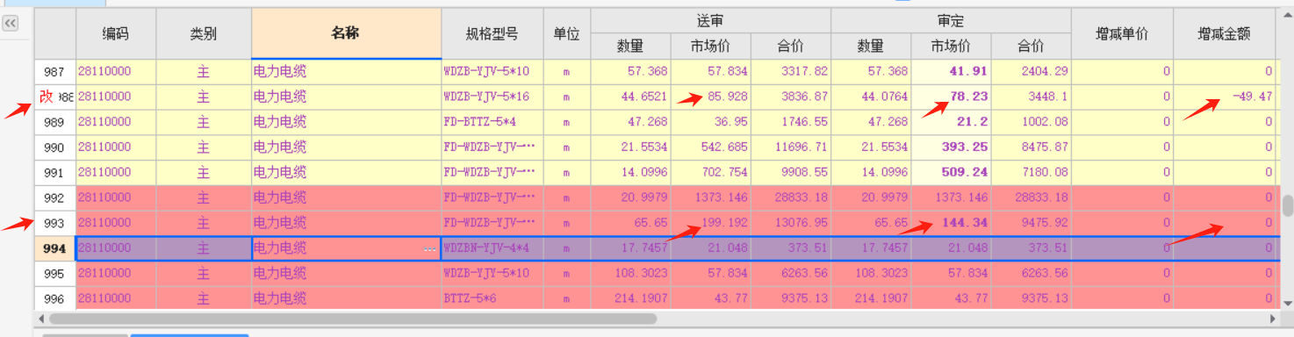Click 送审 total 13076.95
The height and width of the screenshot is (337, 1294).
[791, 223]
